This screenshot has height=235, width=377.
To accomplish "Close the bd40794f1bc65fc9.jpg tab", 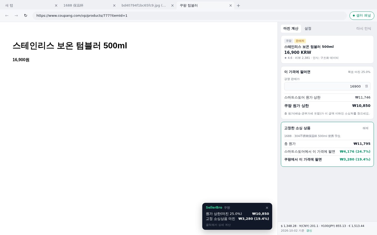I will (172, 5).
